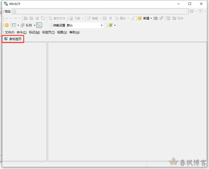Viewport: 209px width, 169px height.
Task: Click the rename pencil icon
Action: [133, 18]
